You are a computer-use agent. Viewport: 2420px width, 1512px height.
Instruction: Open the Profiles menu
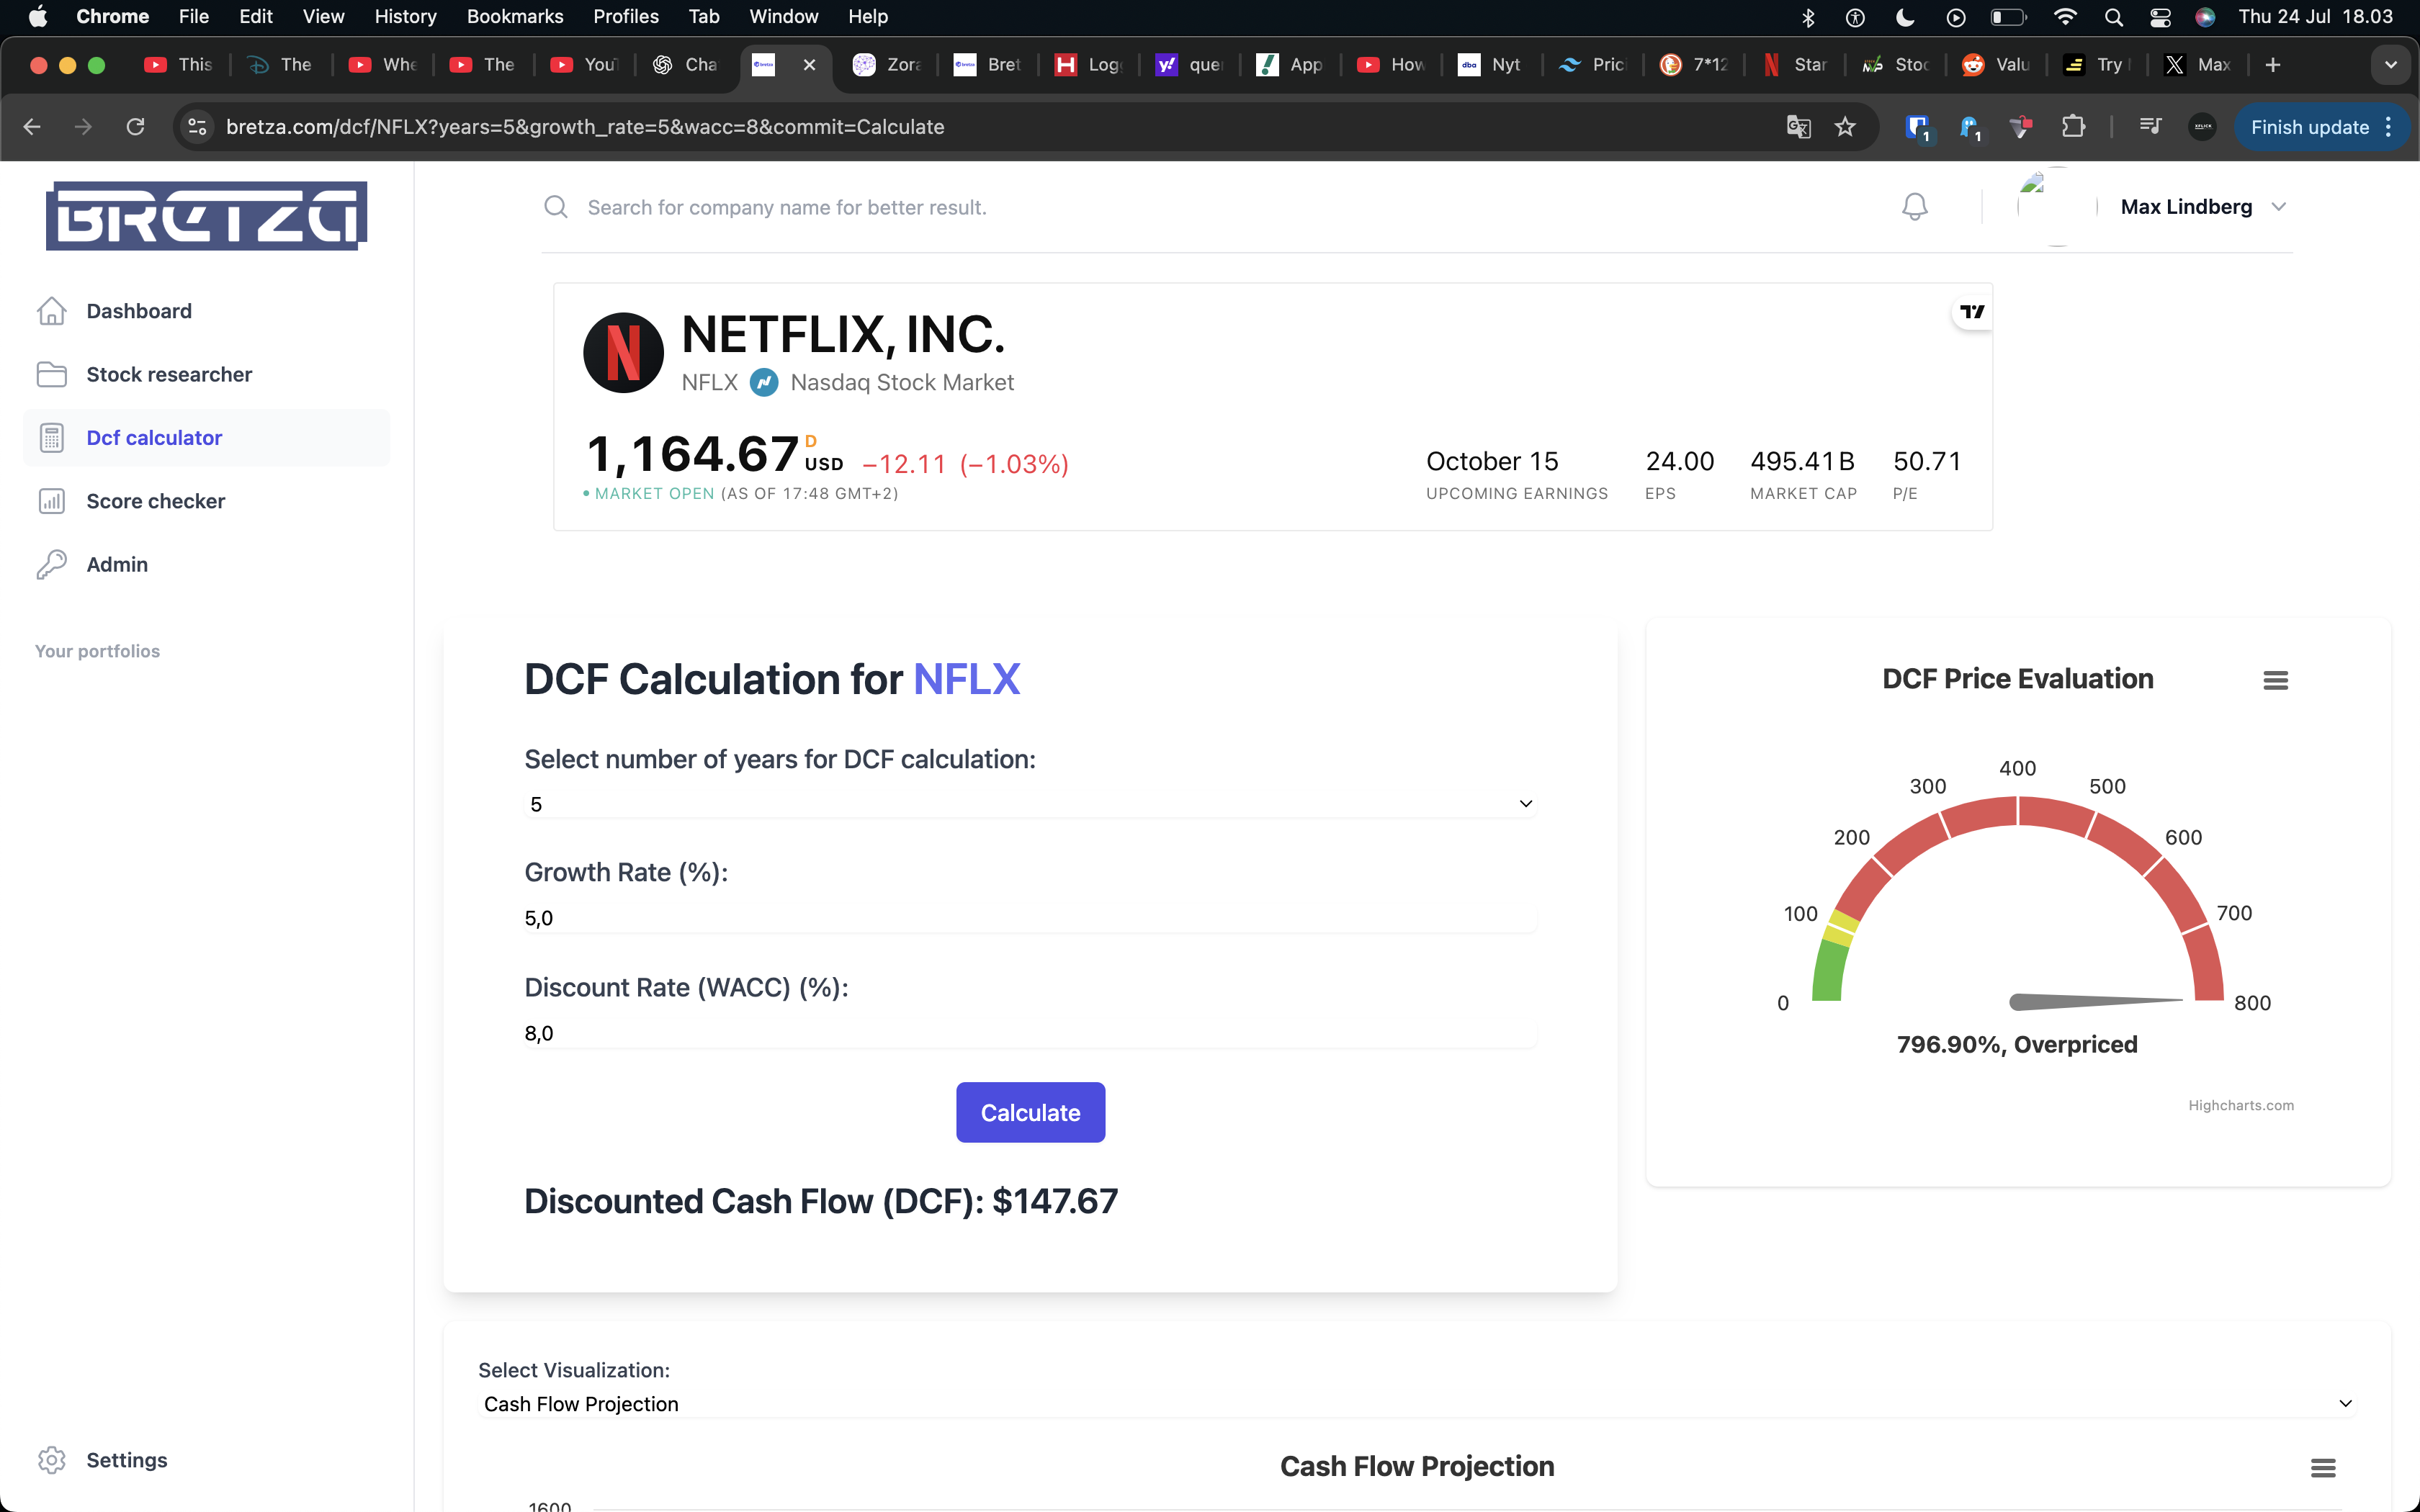626,16
